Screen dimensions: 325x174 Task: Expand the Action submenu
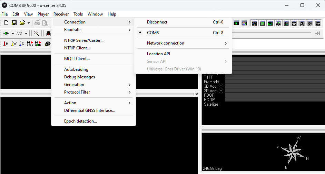[93, 103]
